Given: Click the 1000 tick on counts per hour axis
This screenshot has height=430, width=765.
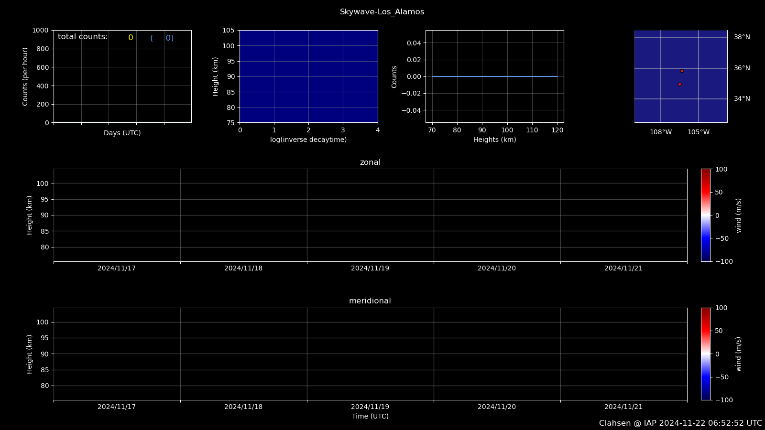Looking at the screenshot, I should pos(40,31).
